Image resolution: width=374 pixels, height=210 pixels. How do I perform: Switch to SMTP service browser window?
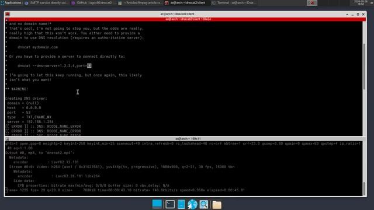pos(46,3)
